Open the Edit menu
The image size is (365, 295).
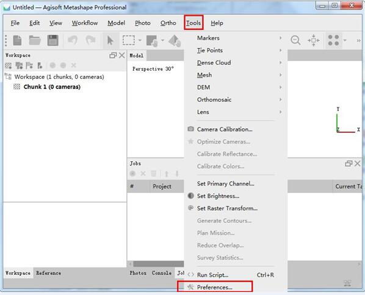(34, 23)
